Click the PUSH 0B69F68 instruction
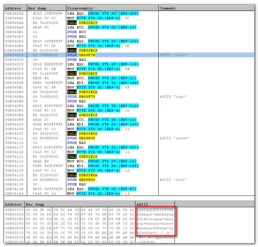Viewport: 258px width, 247px height. coord(81,138)
